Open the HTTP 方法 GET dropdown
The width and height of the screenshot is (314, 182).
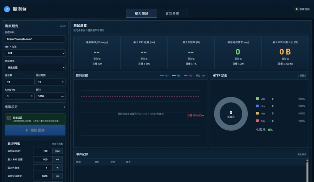pos(35,53)
